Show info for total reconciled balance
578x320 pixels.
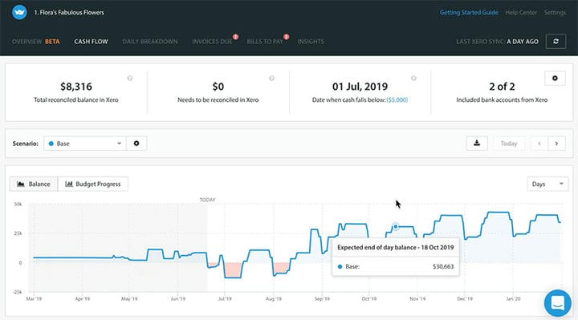(x=130, y=78)
